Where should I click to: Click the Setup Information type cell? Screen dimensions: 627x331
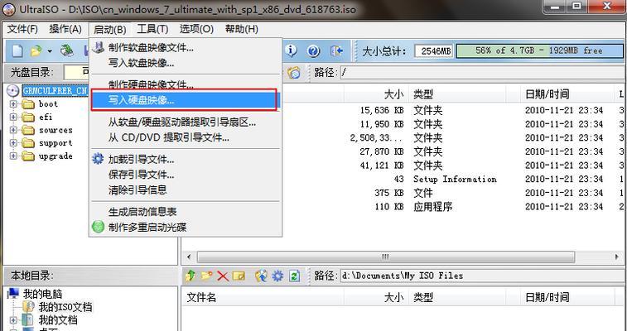tap(455, 179)
